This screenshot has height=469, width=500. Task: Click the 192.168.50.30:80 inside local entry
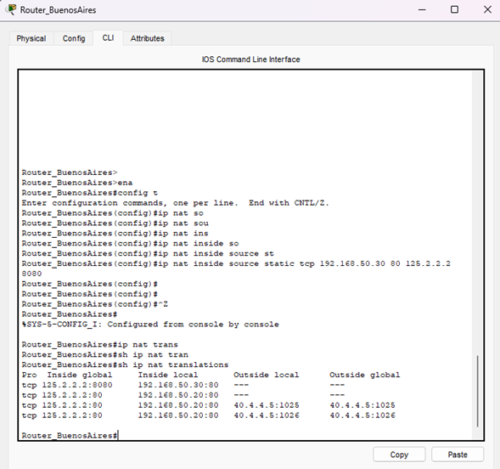pos(178,385)
